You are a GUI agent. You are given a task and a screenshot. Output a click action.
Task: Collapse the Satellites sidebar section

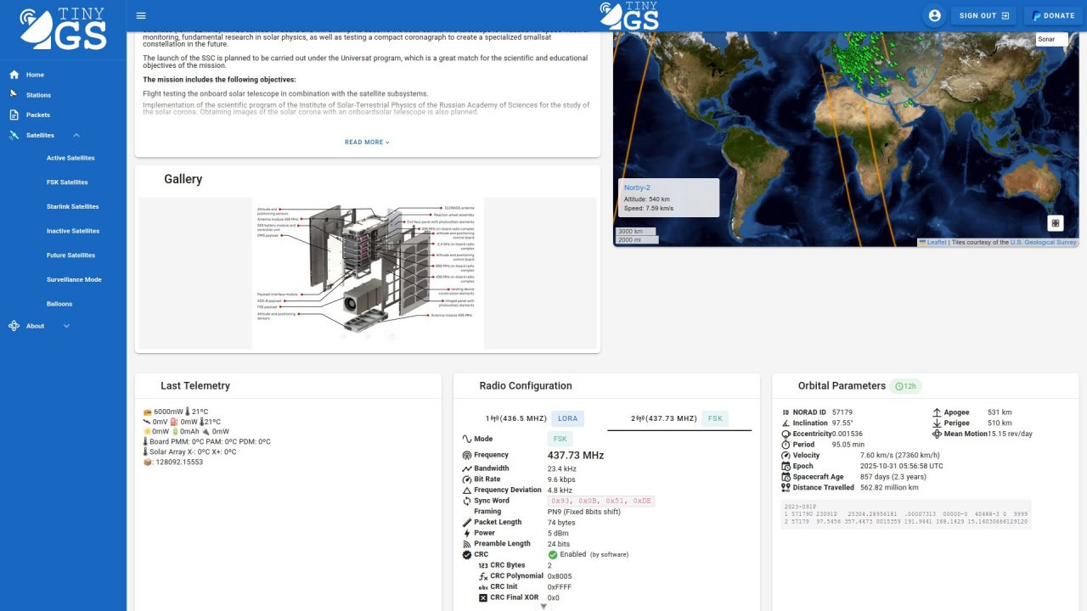[76, 136]
